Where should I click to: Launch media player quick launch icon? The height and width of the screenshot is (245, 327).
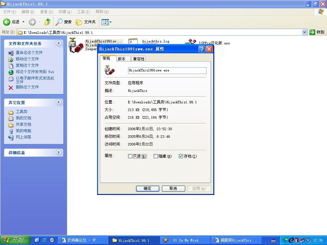[52, 240]
